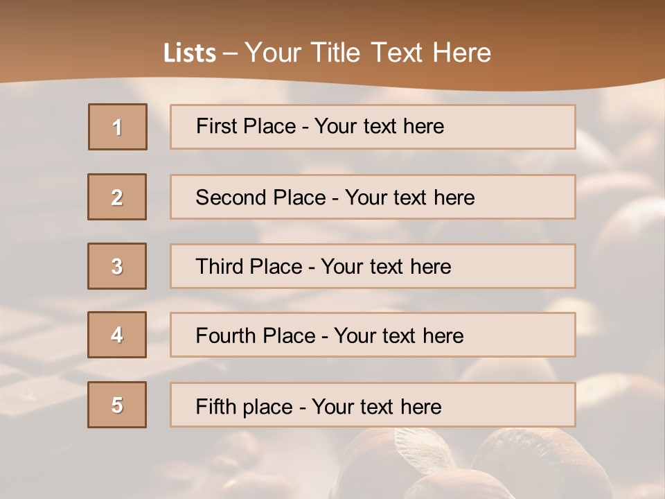This screenshot has height=499, width=665.
Task: Click the number 3 box
Action: (117, 266)
